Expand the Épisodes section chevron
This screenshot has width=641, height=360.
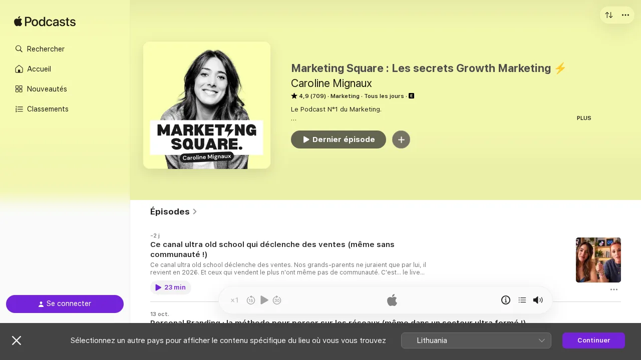point(195,211)
